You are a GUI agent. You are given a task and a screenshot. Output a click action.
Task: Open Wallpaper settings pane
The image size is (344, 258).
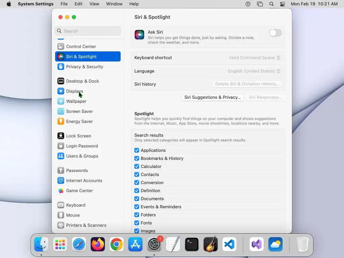click(x=88, y=101)
